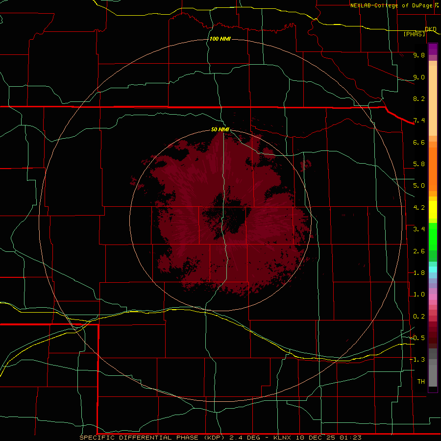The height and width of the screenshot is (441, 441).
Task: Click the NEXLAB-College of DuPage label
Action: 391,5
